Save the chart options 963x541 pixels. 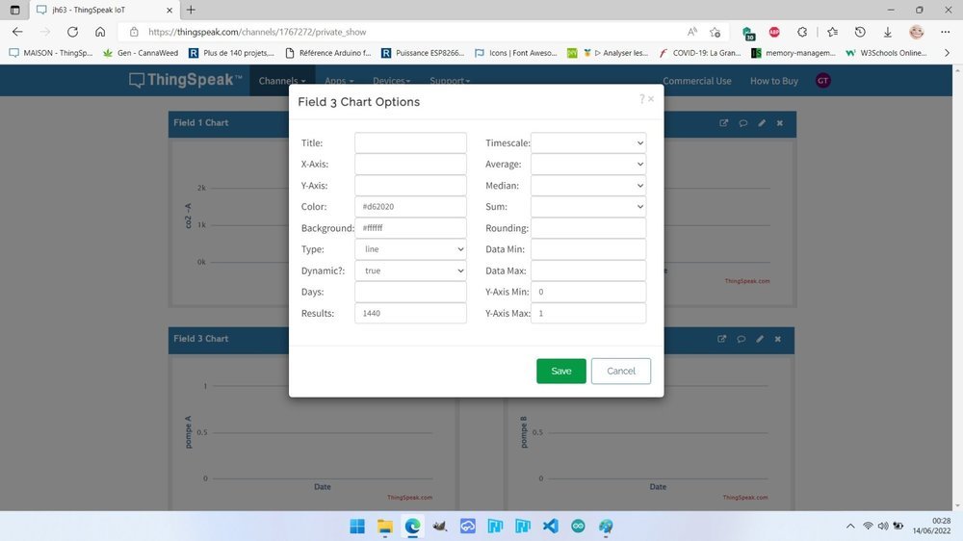561,371
